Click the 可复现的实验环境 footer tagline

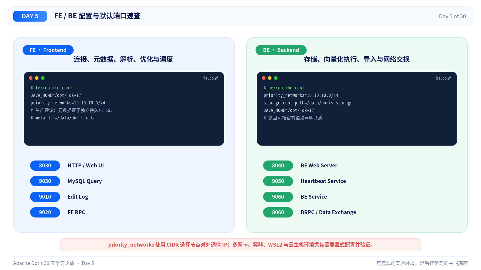coord(422,263)
